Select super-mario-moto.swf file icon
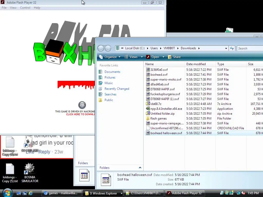Image resolution: width=263 pixels, height=197 pixels. [148, 79]
